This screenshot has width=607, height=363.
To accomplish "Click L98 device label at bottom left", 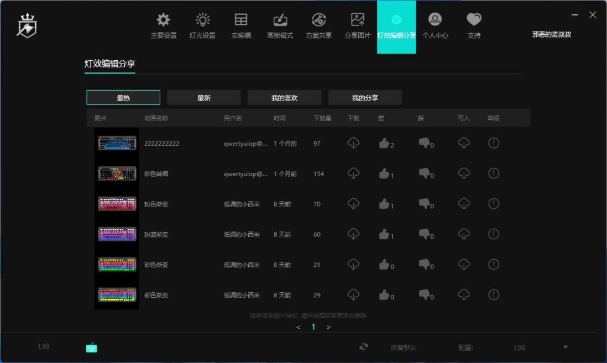I will pos(44,346).
